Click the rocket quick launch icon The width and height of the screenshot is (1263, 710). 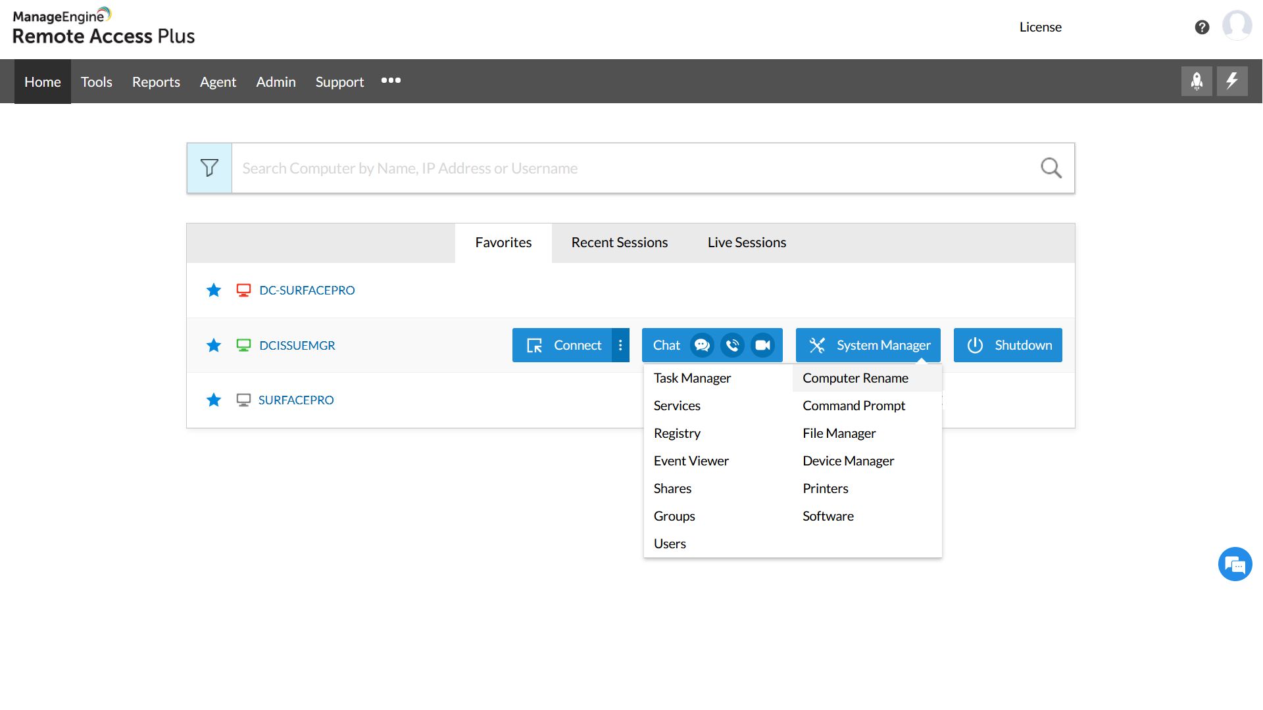(1197, 82)
